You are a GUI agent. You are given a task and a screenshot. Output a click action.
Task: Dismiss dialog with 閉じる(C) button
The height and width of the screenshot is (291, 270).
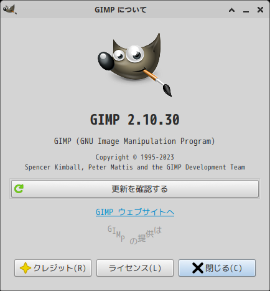[217, 268]
